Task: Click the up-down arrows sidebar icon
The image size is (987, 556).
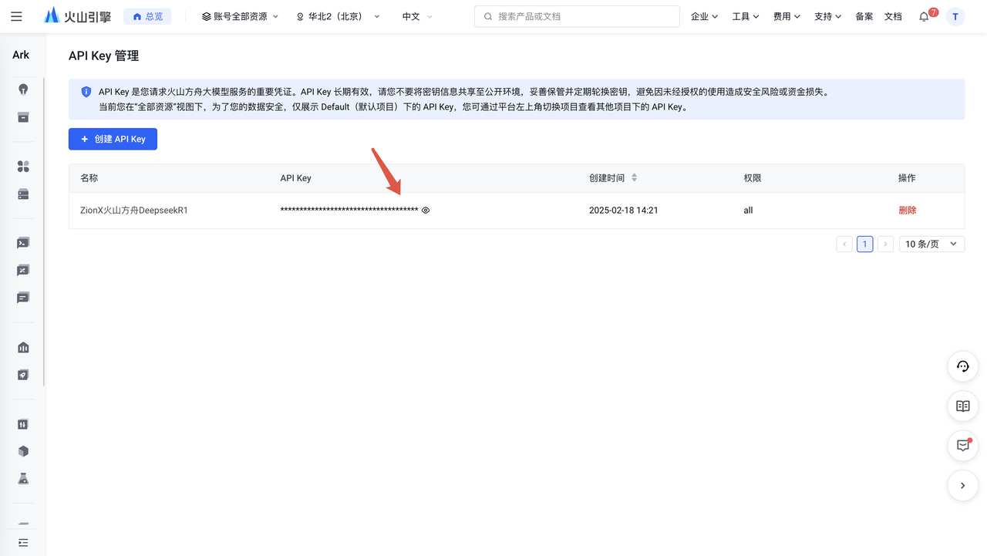Action: click(x=23, y=424)
